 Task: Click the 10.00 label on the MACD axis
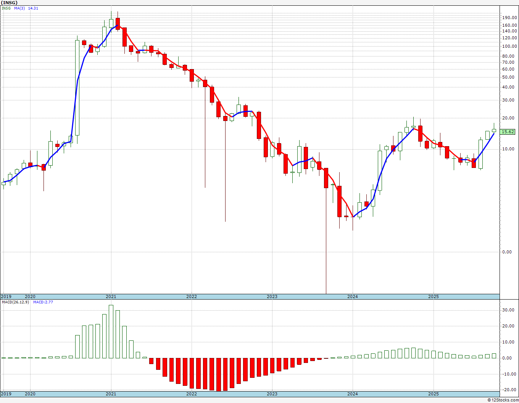pos(509,342)
